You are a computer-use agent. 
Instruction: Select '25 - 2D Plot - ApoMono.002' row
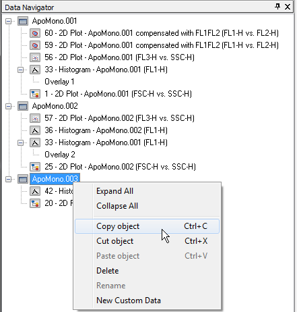[120, 167]
